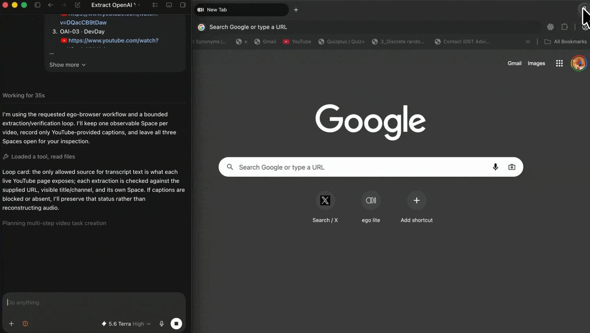Stop the running task

pyautogui.click(x=176, y=324)
